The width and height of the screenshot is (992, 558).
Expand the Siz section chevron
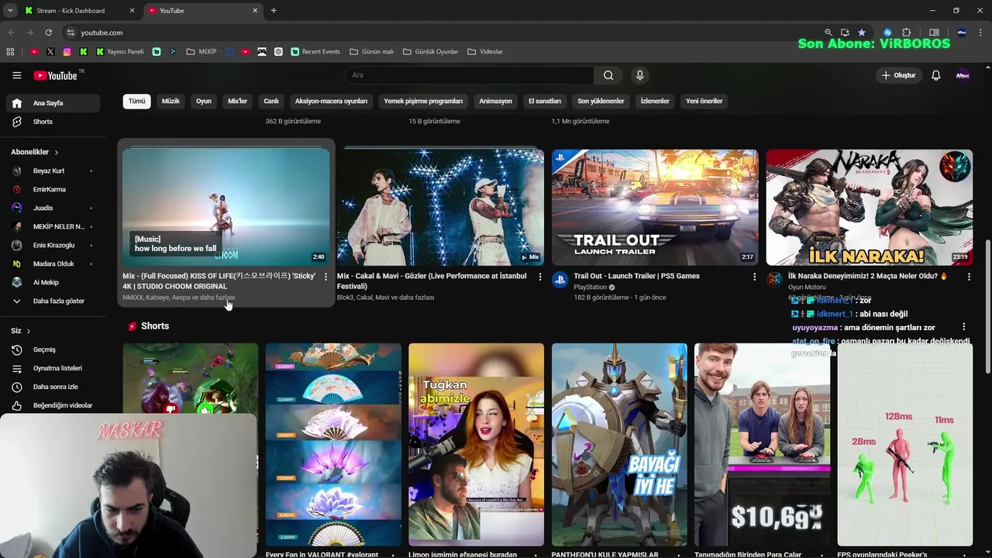pyautogui.click(x=29, y=331)
